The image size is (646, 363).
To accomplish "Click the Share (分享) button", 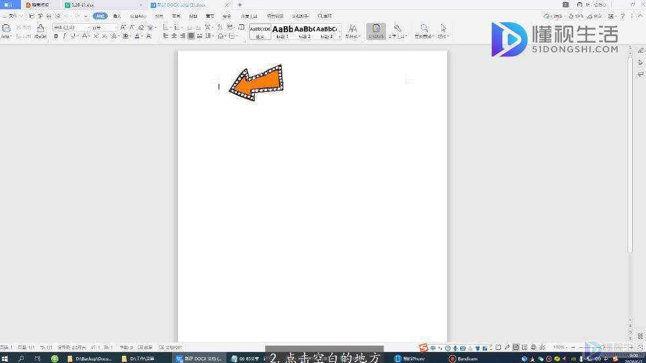I will click(595, 16).
